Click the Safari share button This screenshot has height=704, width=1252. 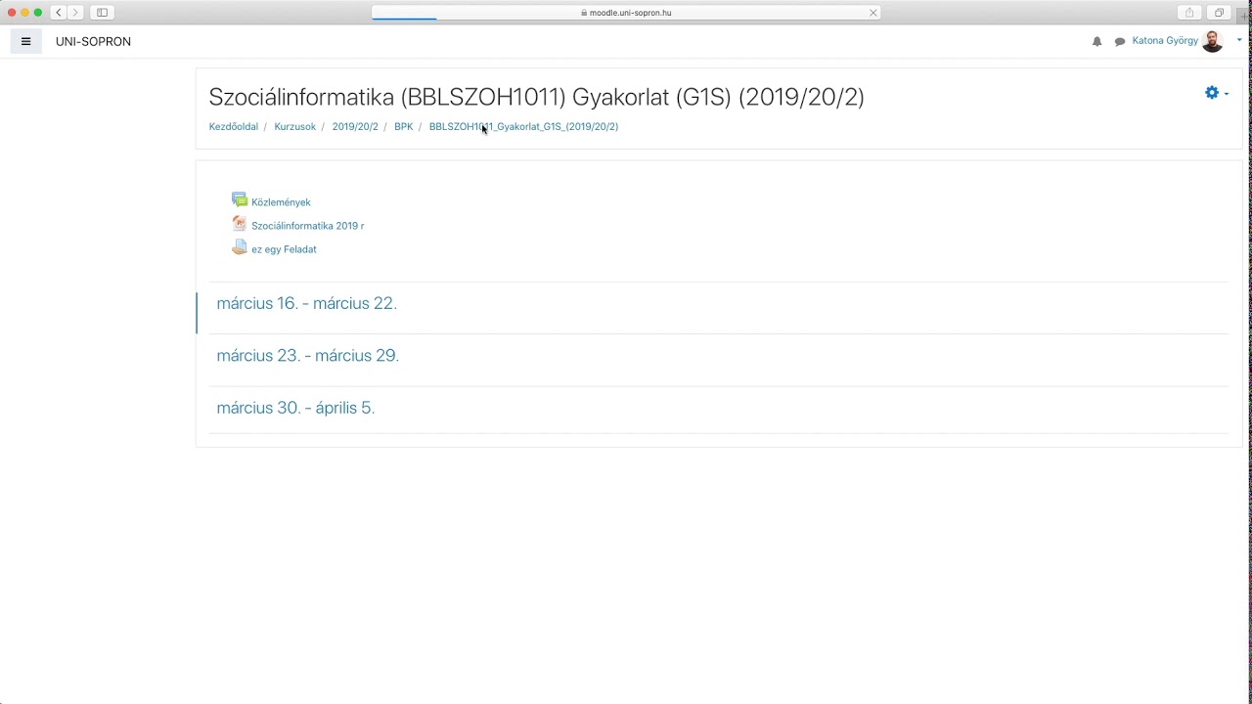(1189, 13)
